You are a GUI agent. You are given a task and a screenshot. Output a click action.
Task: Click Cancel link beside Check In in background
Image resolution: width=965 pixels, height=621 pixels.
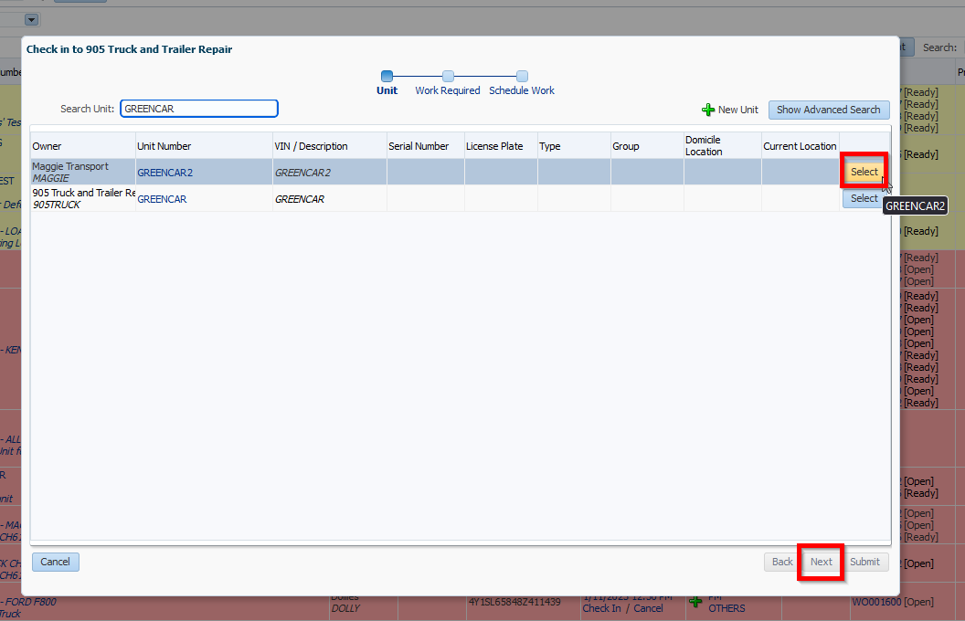pos(648,608)
